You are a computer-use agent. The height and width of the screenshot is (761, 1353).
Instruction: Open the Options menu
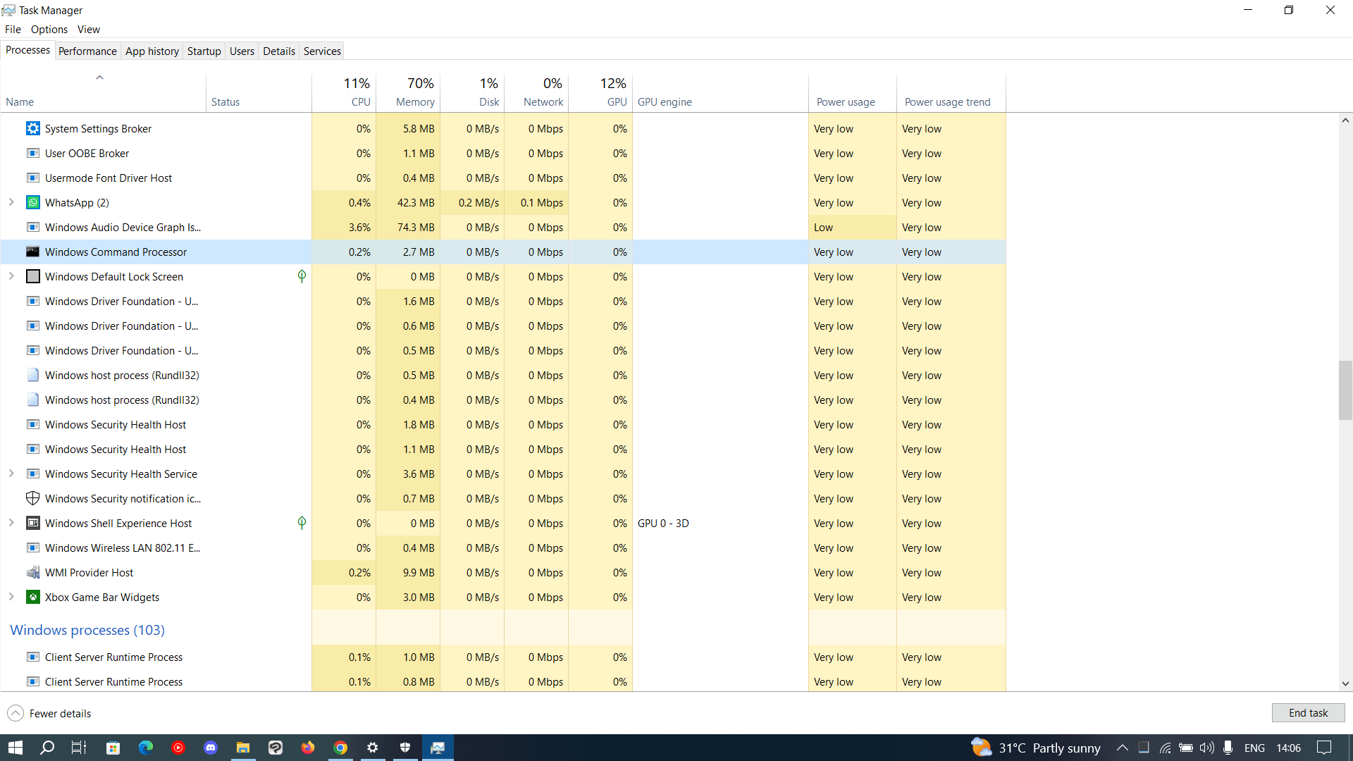coord(49,30)
